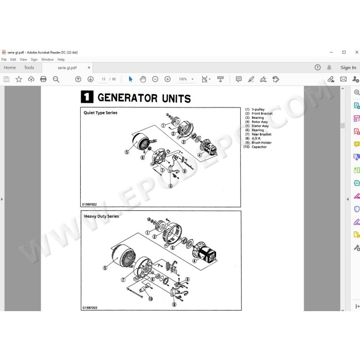360x360 pixels.
Task: Click the Heavy Duty Series label
Action: [101, 217]
